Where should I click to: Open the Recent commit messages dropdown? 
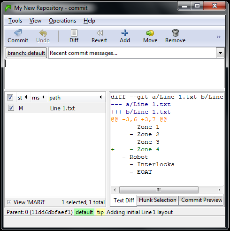(x=220, y=53)
